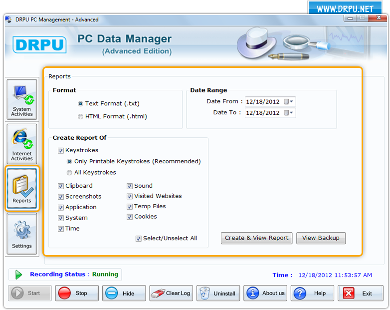Click Create & View Report button
This screenshot has width=390, height=310.
(257, 238)
